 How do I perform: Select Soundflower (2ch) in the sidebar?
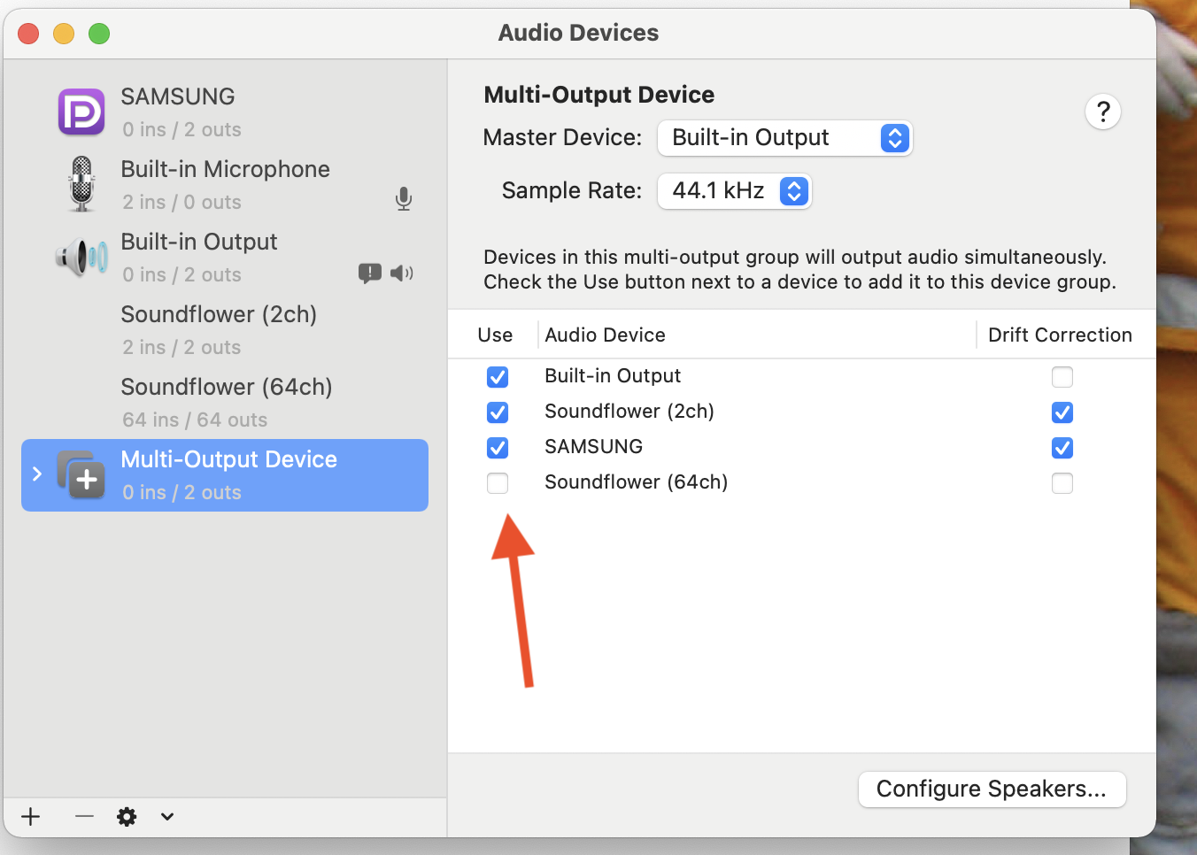(x=219, y=329)
